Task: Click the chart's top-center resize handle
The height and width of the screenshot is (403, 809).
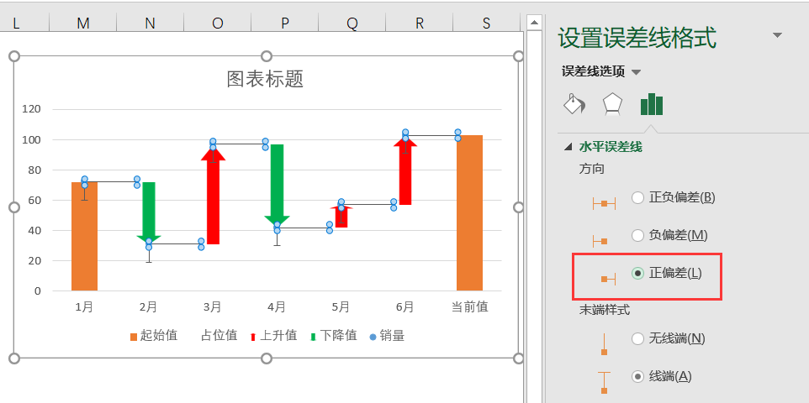Action: click(267, 55)
